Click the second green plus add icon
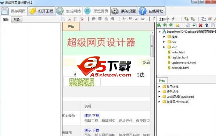 171,25
